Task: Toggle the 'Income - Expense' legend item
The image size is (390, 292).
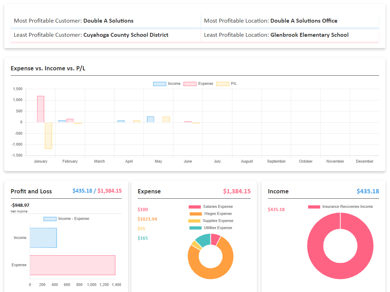Action: click(66, 219)
